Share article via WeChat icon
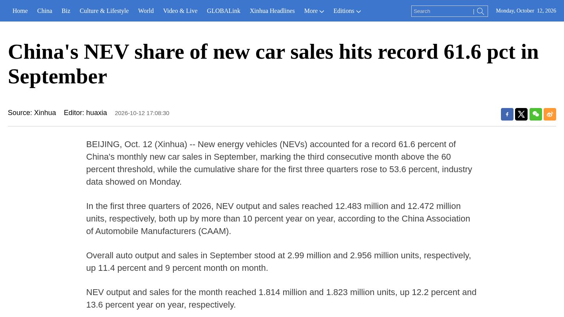 click(x=536, y=114)
